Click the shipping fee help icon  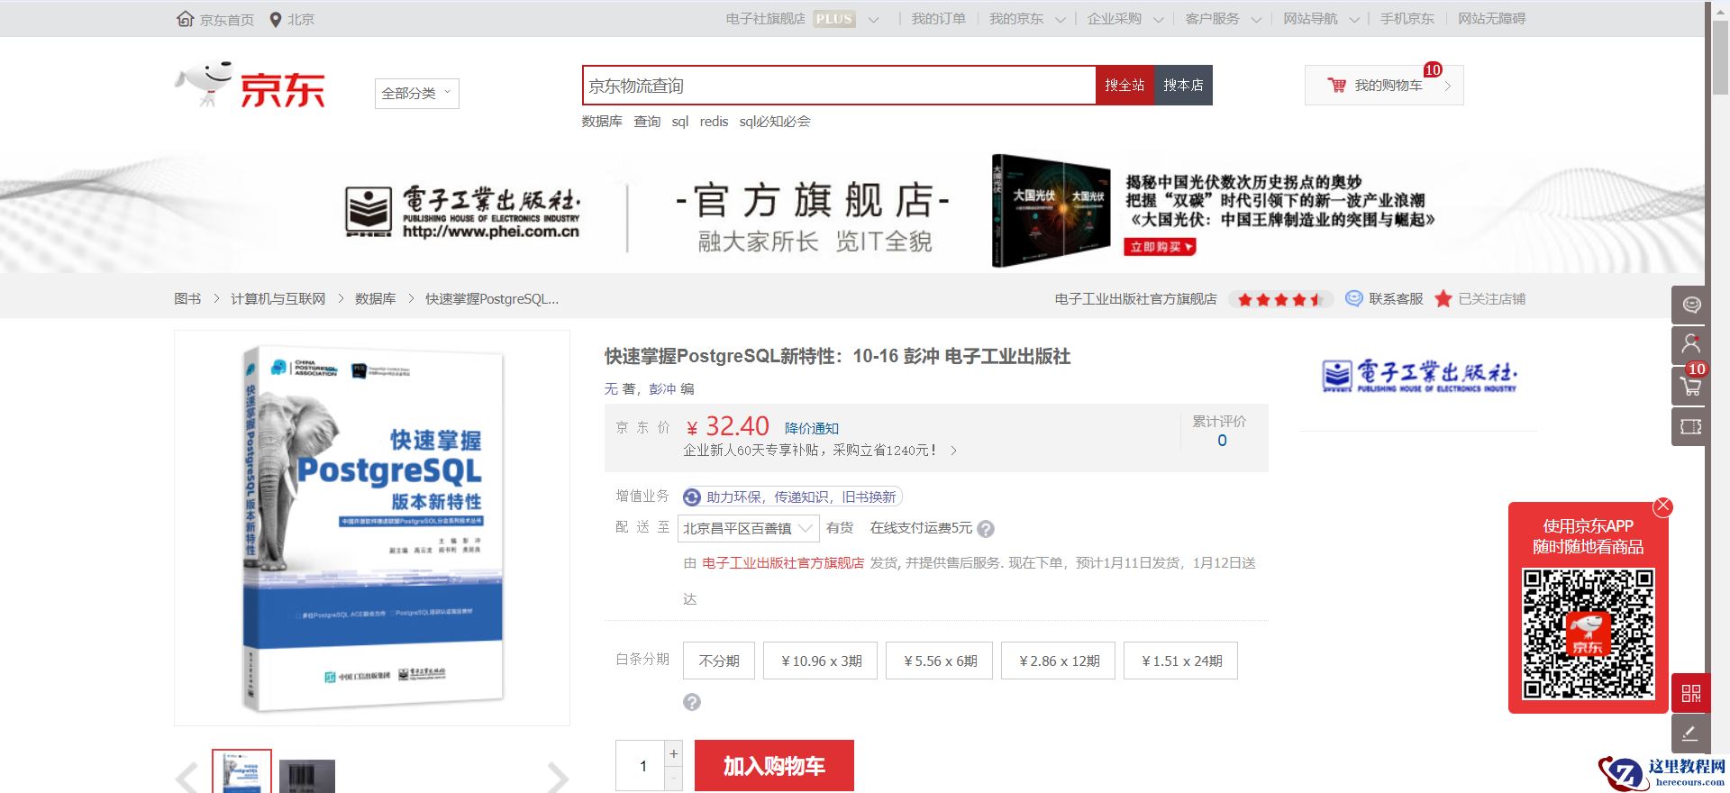point(986,529)
